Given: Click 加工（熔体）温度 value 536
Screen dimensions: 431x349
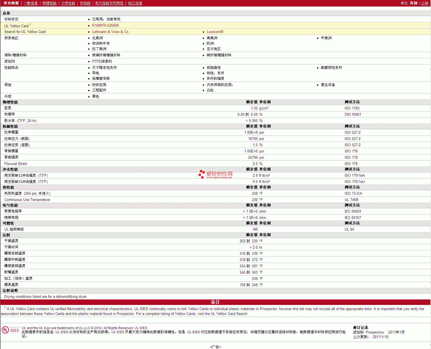Looking at the screenshot, I should coord(255,278).
